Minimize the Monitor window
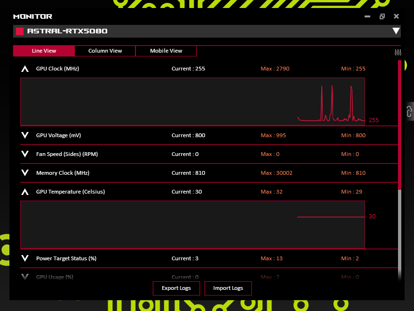Viewport: 414px width, 311px height. tap(367, 16)
